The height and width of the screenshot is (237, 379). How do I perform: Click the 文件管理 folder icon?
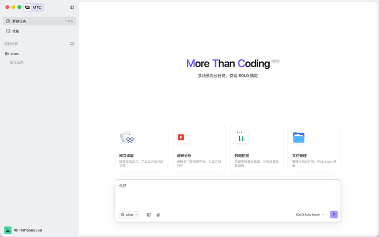(299, 137)
